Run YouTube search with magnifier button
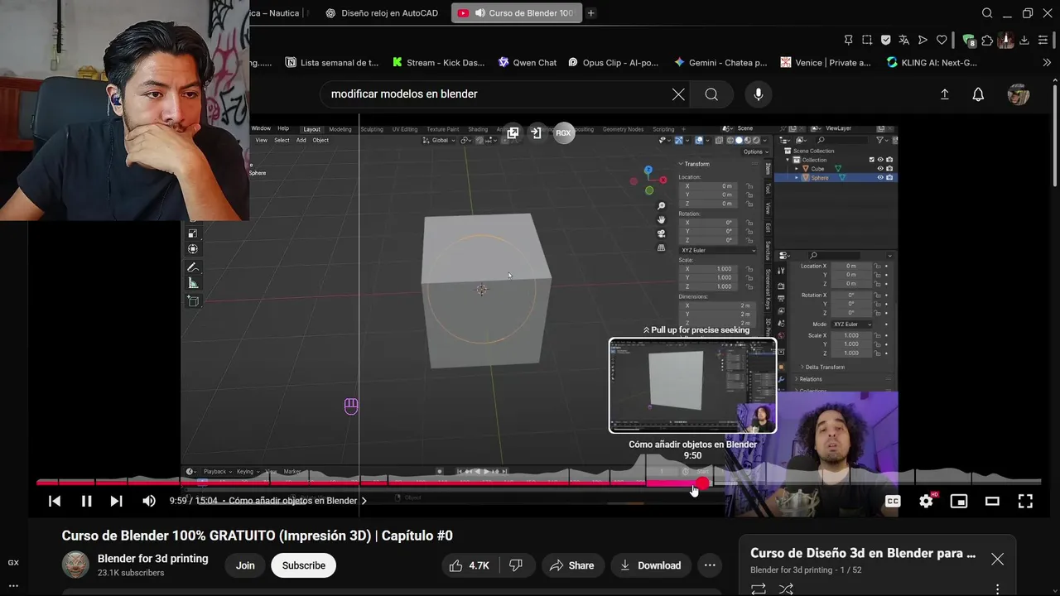This screenshot has width=1060, height=596. point(711,94)
